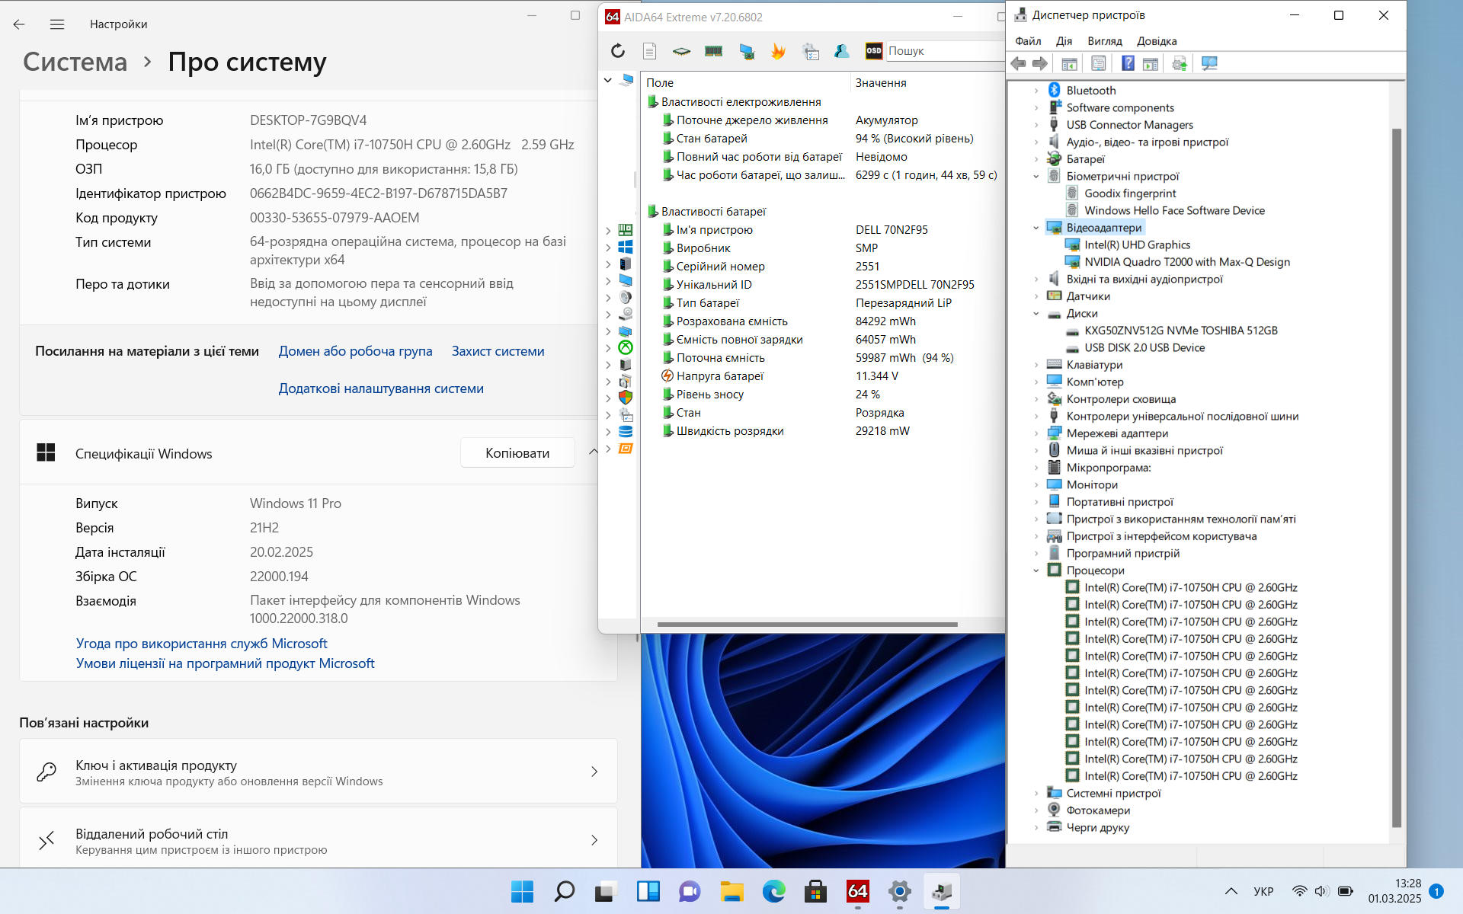This screenshot has width=1463, height=914.
Task: Click the Back arrow in Device Manager toolbar
Action: click(1019, 64)
